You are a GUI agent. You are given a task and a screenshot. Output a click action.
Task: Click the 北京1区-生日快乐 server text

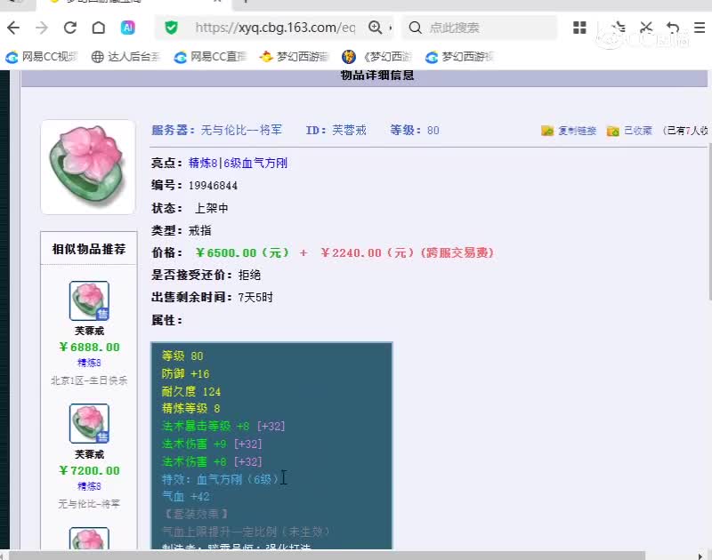pyautogui.click(x=89, y=380)
